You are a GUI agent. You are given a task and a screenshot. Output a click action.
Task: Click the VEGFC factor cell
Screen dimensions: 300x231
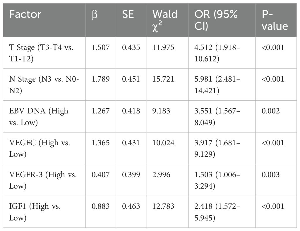click(40, 148)
